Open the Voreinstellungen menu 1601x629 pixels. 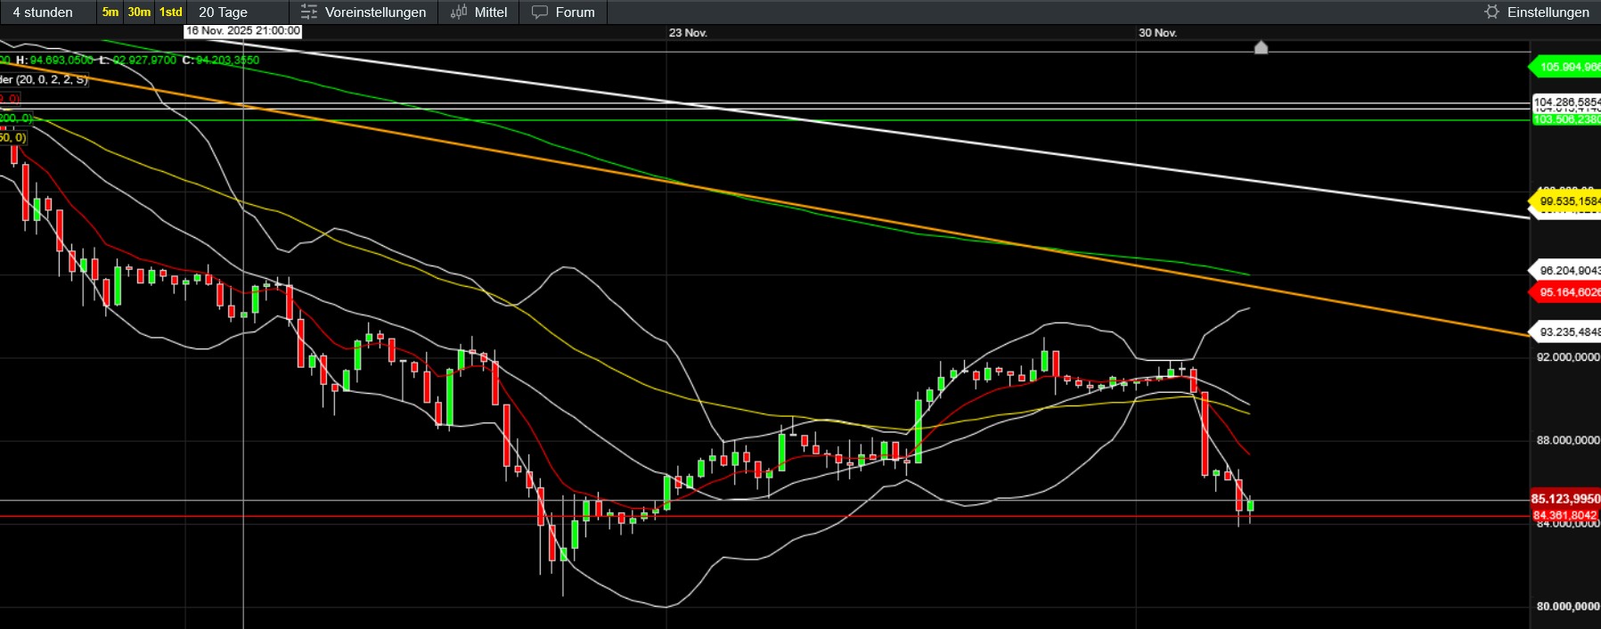click(x=375, y=12)
